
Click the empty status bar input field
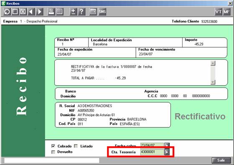pyautogui.click(x=52, y=160)
